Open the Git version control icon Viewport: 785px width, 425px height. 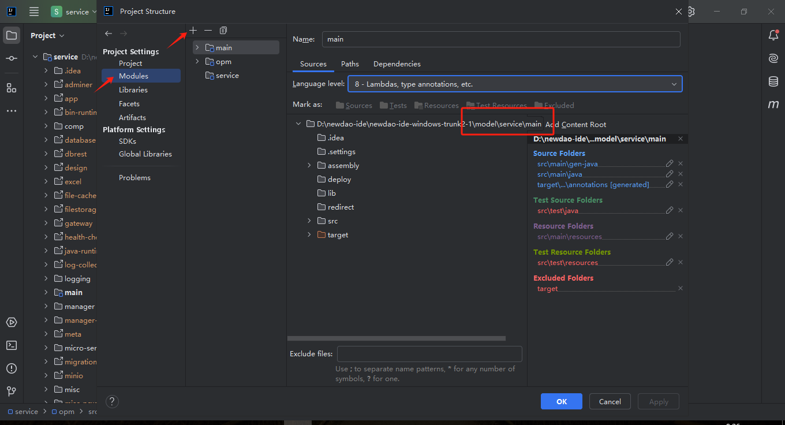(x=12, y=392)
